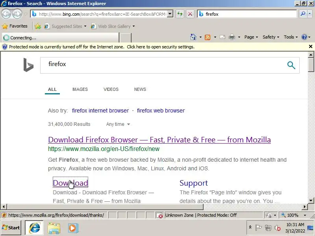Switch to NEWS results tab
This screenshot has width=315, height=236.
[140, 89]
